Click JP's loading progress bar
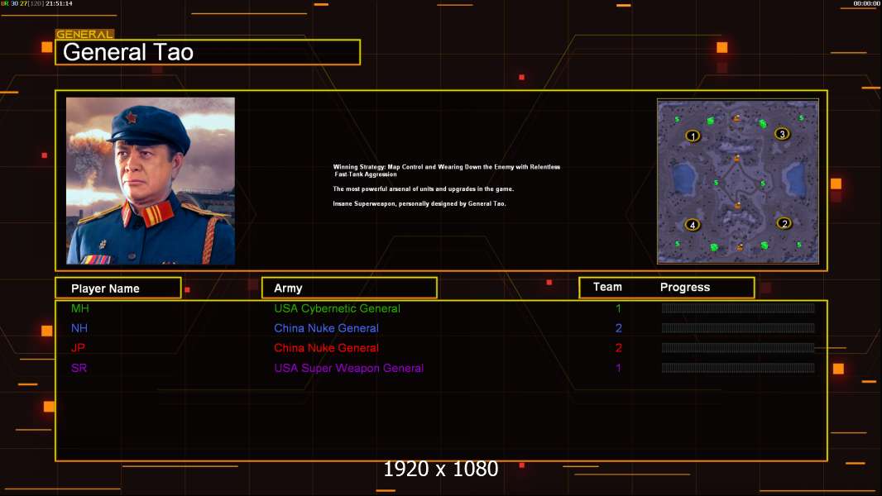 pyautogui.click(x=738, y=348)
